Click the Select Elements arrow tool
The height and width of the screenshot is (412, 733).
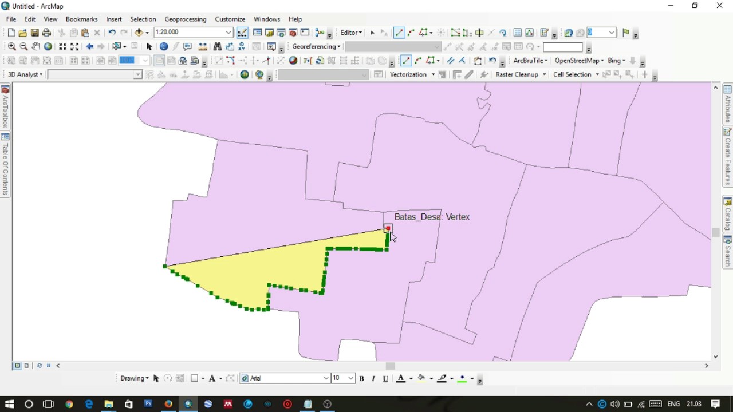pos(149,46)
